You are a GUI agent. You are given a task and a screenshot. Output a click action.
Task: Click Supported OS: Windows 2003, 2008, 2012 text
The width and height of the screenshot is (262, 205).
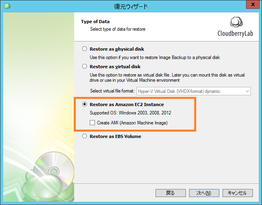[x=130, y=113]
